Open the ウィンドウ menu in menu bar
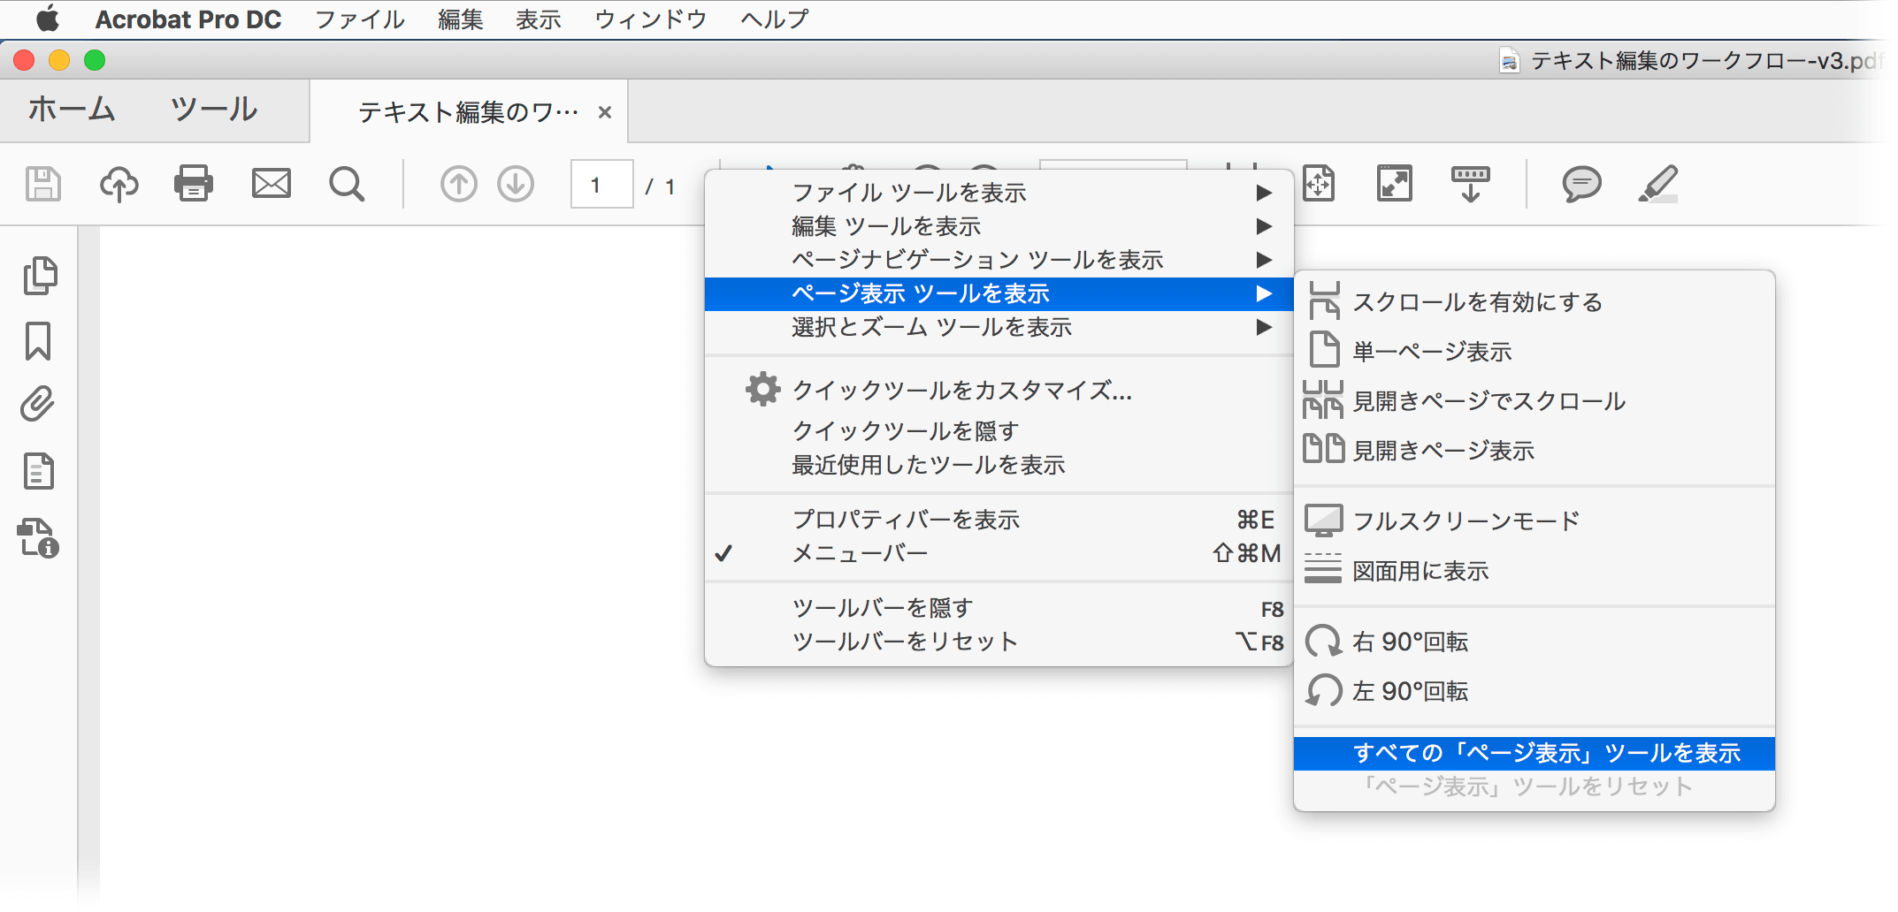The height and width of the screenshot is (912, 1898). coord(651,19)
